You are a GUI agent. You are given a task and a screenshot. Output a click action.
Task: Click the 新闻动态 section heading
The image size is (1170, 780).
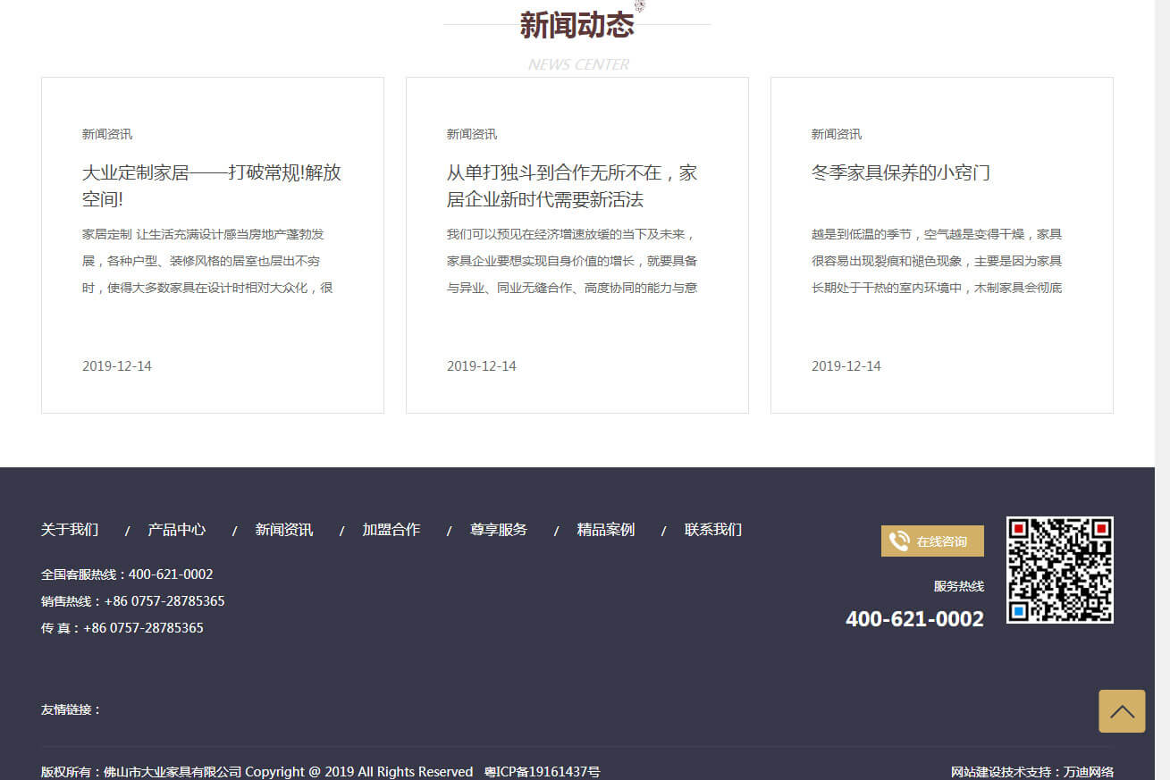tap(577, 25)
